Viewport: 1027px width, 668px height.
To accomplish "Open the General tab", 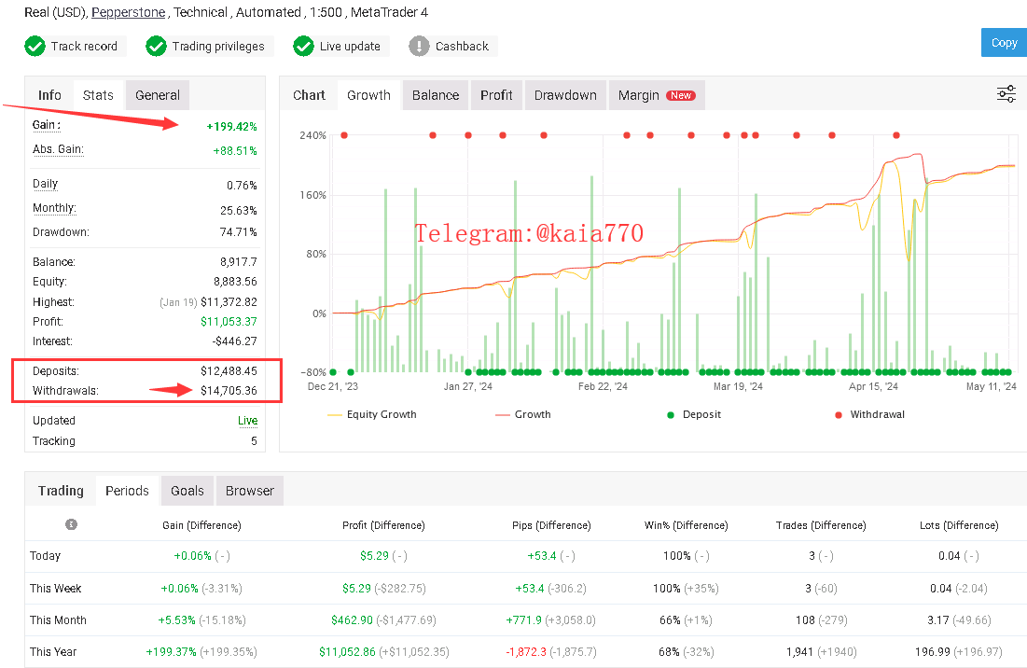I will (x=158, y=95).
